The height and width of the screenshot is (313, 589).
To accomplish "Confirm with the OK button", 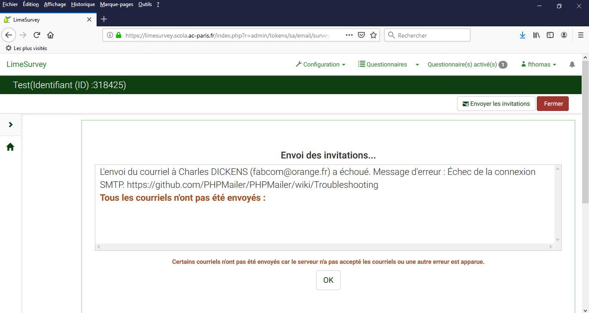I will click(328, 280).
